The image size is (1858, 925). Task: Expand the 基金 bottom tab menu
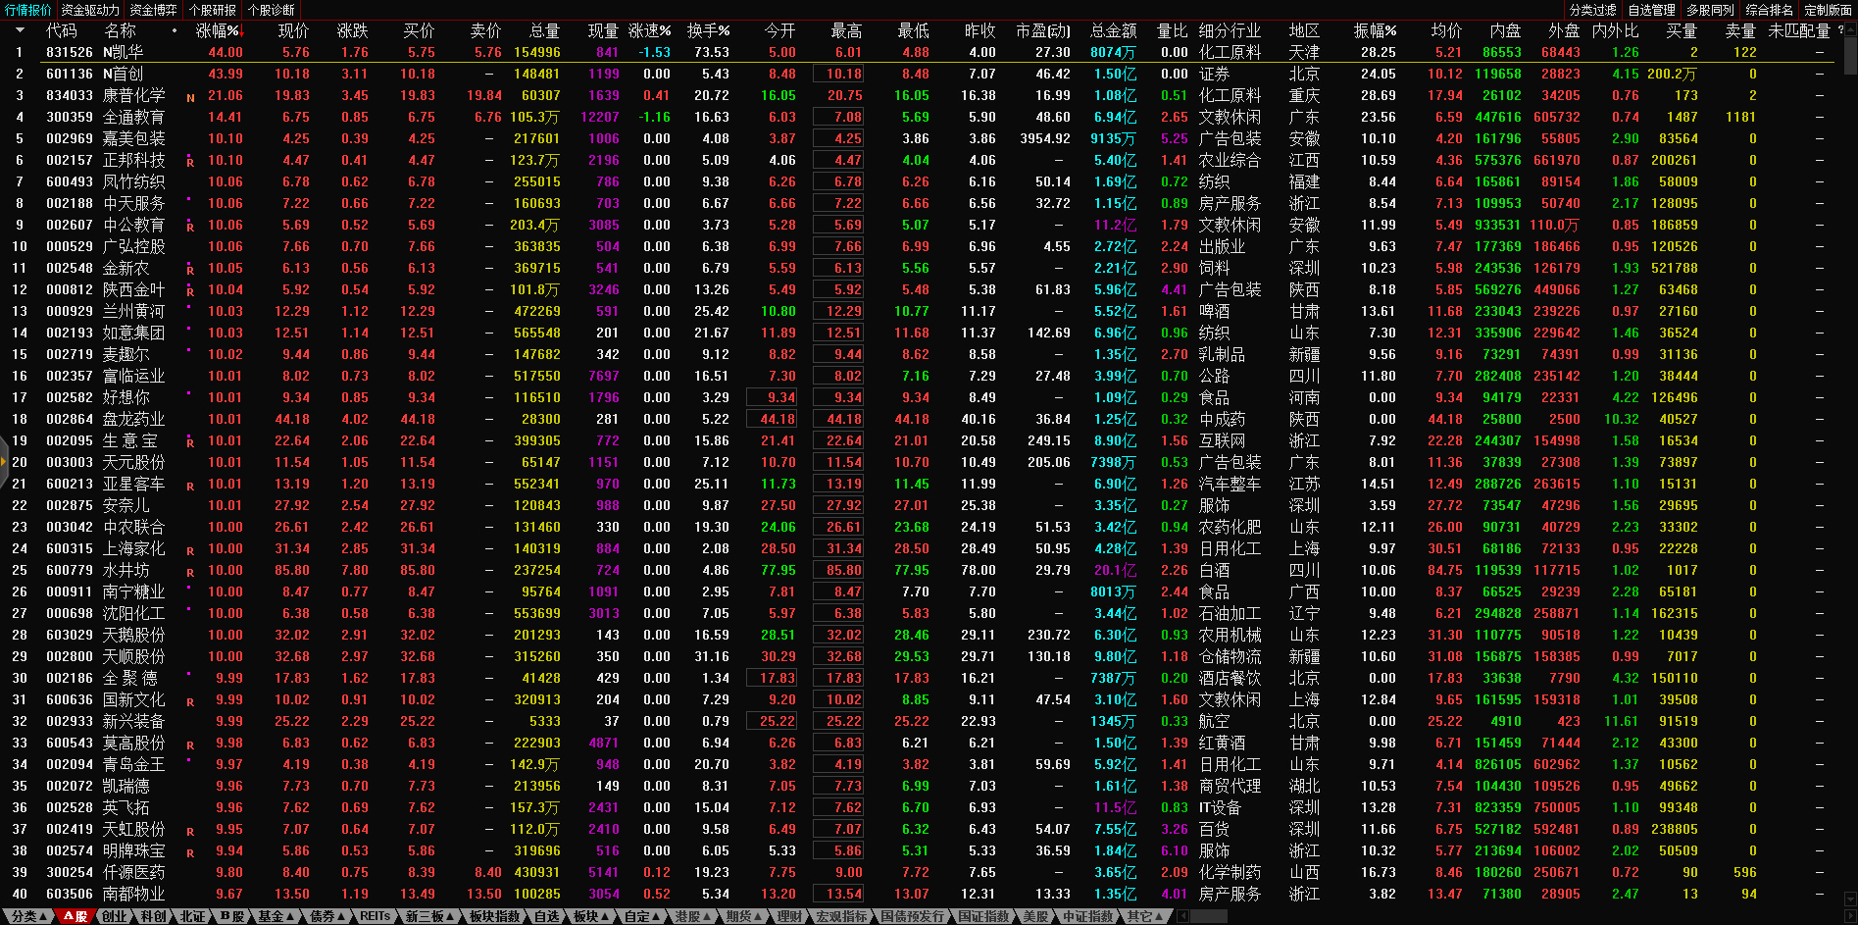tap(276, 916)
